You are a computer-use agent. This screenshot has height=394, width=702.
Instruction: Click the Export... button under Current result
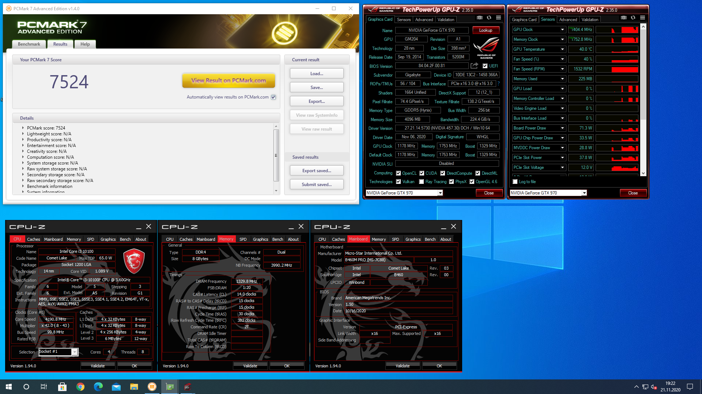pyautogui.click(x=317, y=101)
